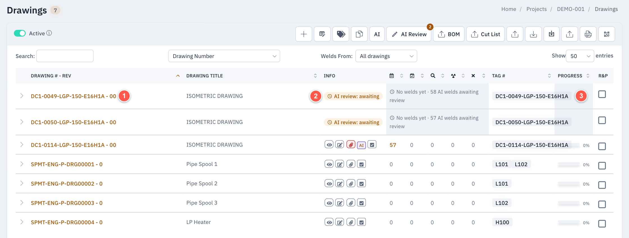This screenshot has height=238, width=629.
Task: Go to Home in the breadcrumb
Action: 509,9
